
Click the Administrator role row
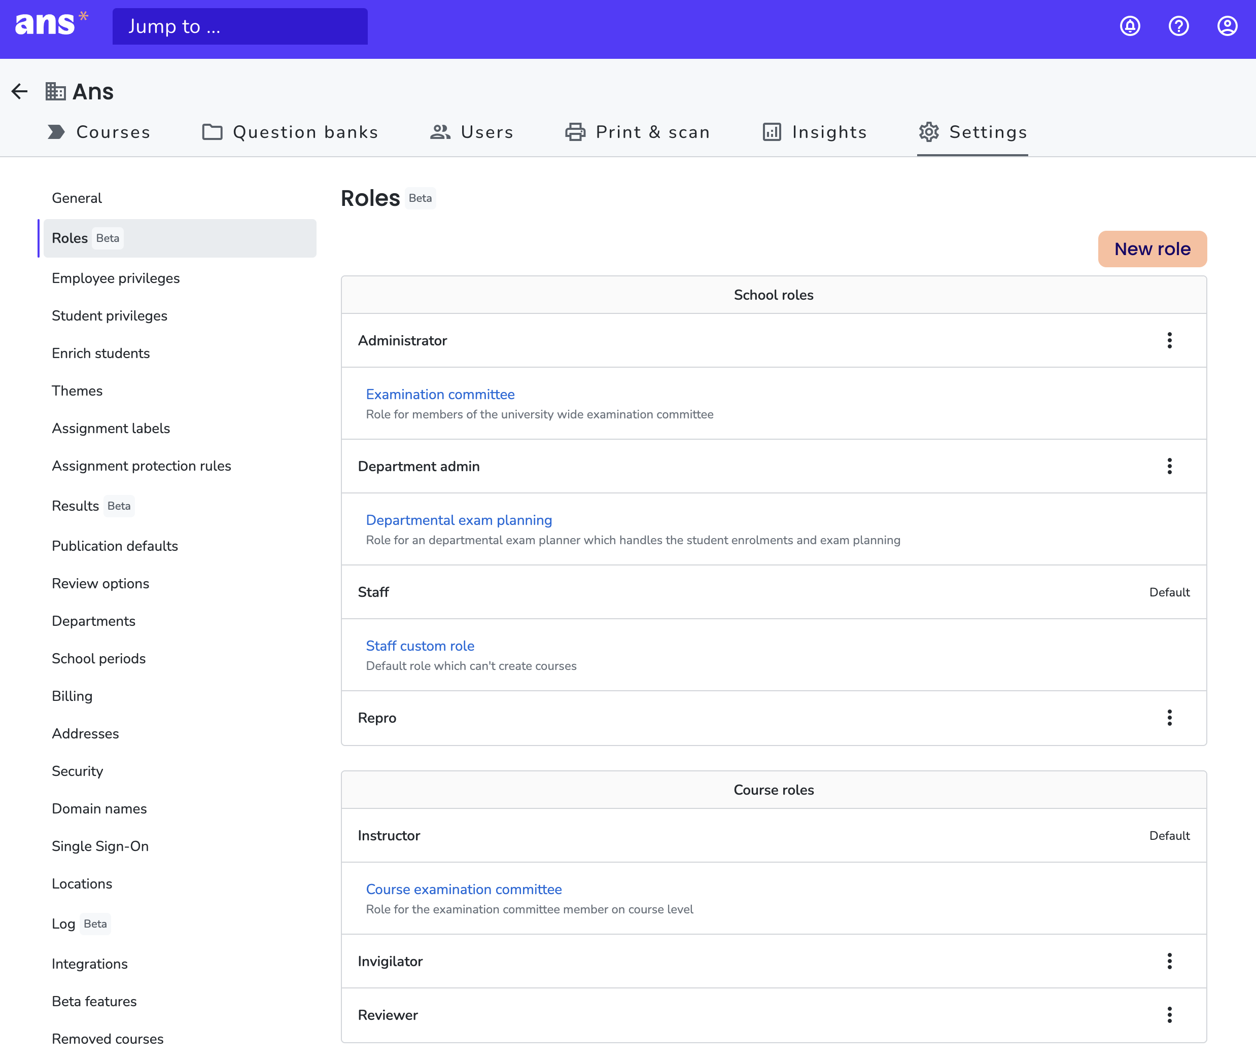pos(774,341)
